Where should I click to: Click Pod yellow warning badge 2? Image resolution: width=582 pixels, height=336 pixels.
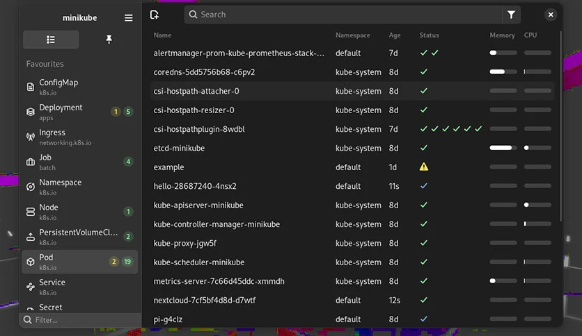pyautogui.click(x=114, y=262)
